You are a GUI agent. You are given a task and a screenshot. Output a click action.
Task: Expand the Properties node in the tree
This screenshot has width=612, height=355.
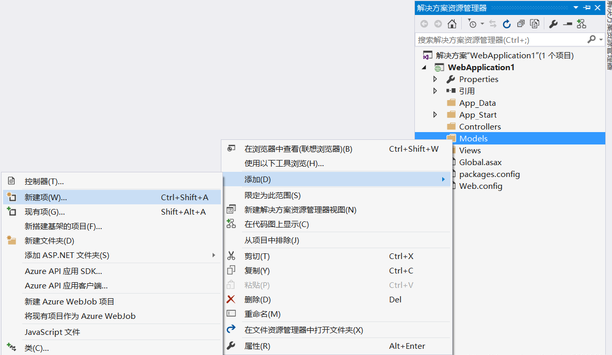coord(435,79)
